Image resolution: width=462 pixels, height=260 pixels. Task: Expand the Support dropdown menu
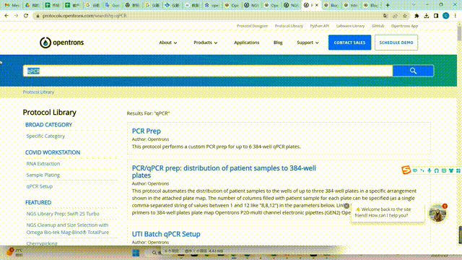coord(308,43)
